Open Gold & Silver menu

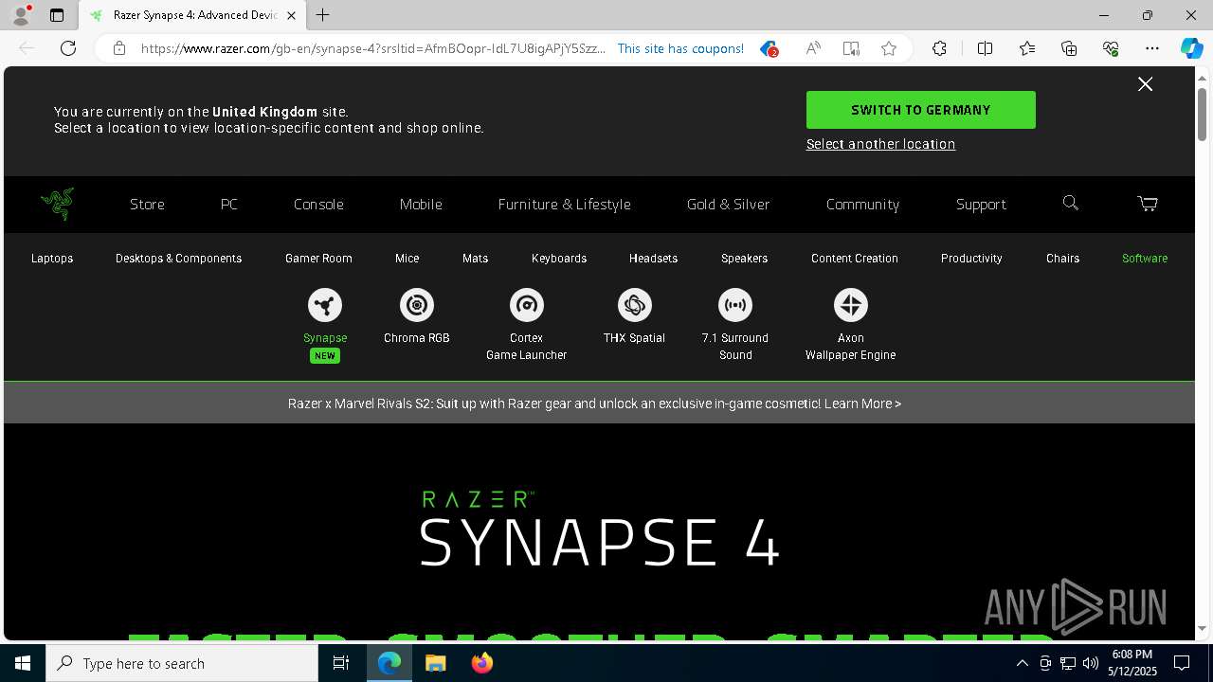[x=728, y=204]
